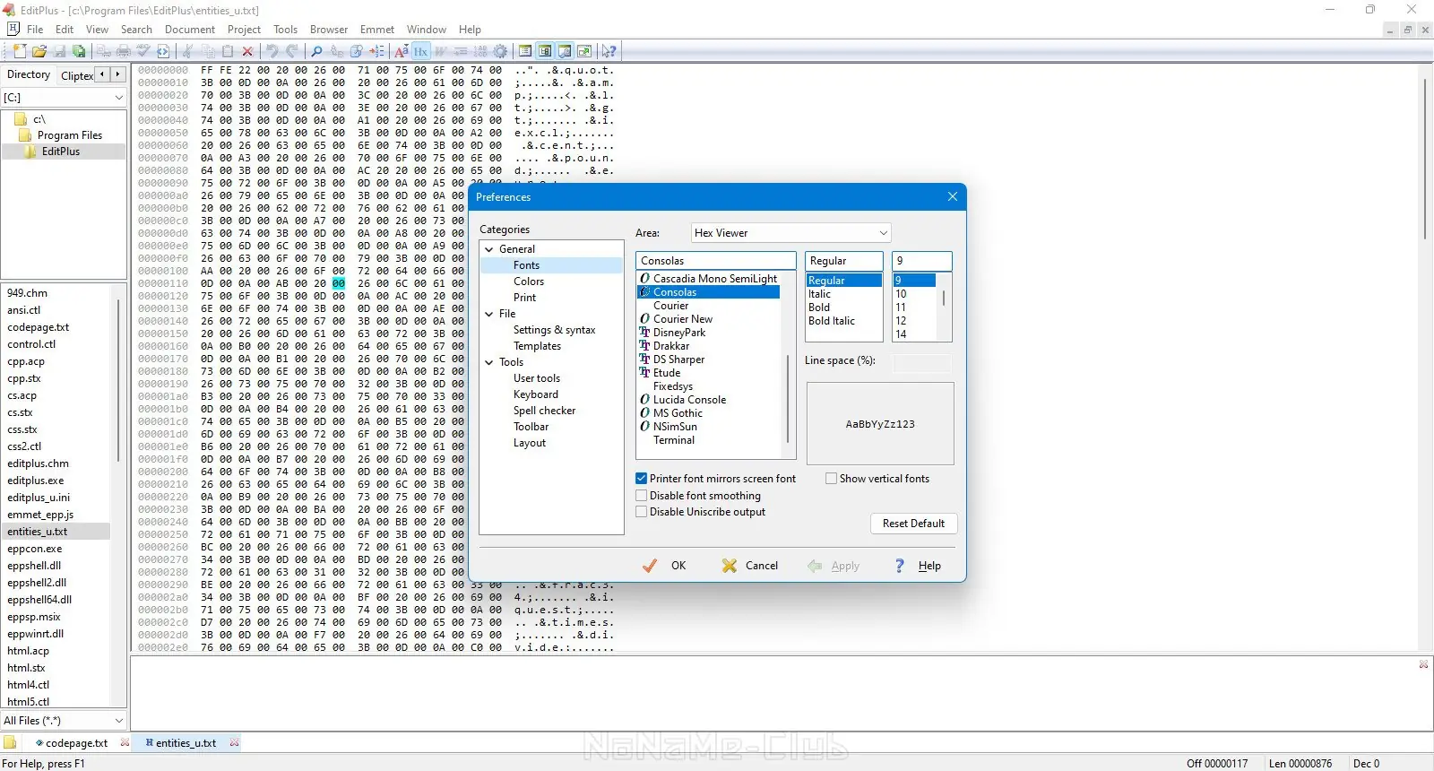Select Settings & syntax category
This screenshot has height=771, width=1434.
(554, 330)
